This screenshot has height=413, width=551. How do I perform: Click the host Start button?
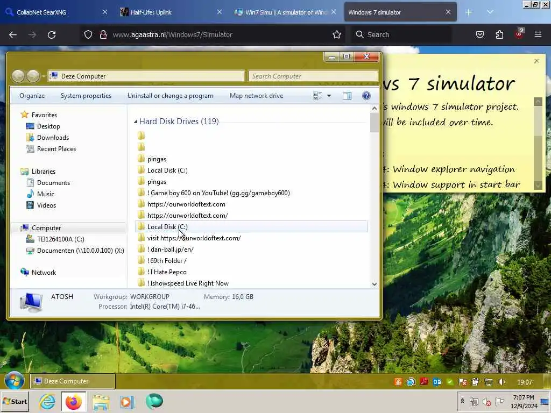15,401
